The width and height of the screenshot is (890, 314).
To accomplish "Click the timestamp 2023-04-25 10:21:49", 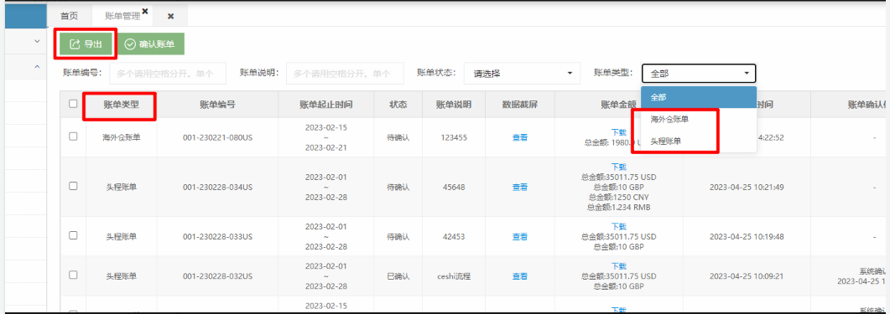I will click(x=747, y=187).
